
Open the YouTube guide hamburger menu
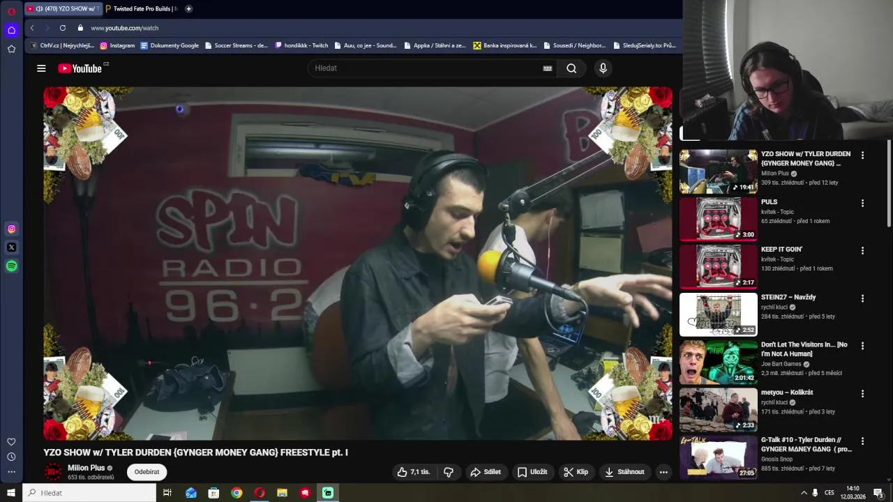coord(41,68)
